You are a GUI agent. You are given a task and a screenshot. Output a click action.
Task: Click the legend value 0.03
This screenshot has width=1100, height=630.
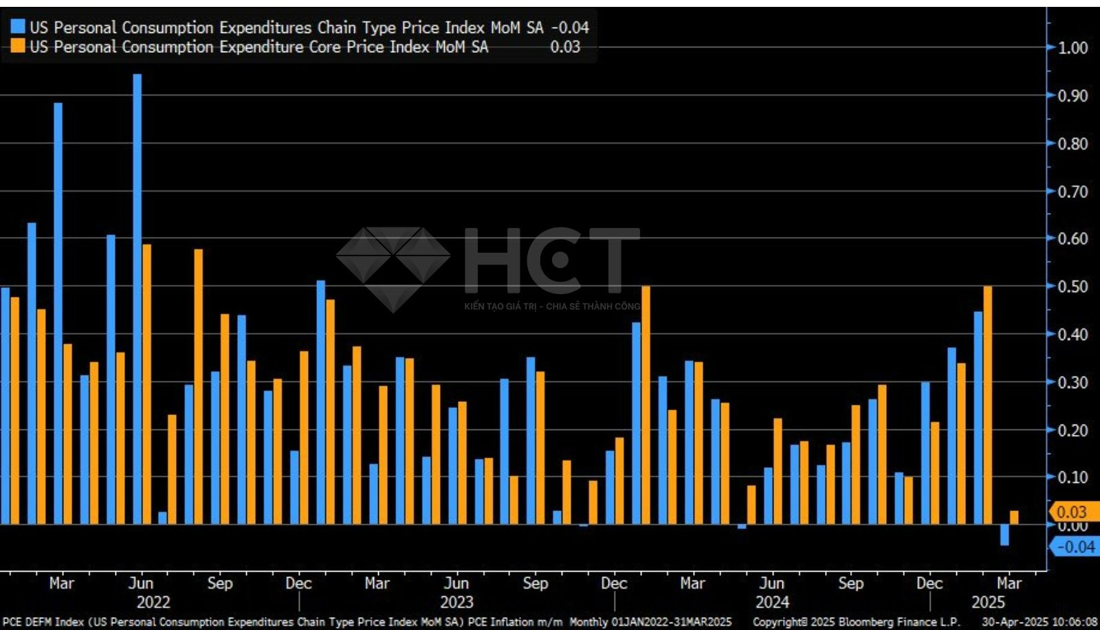(565, 47)
